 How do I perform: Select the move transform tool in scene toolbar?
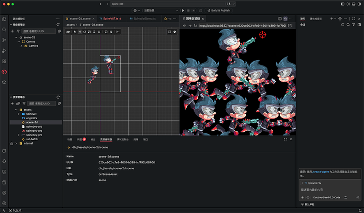(80, 32)
